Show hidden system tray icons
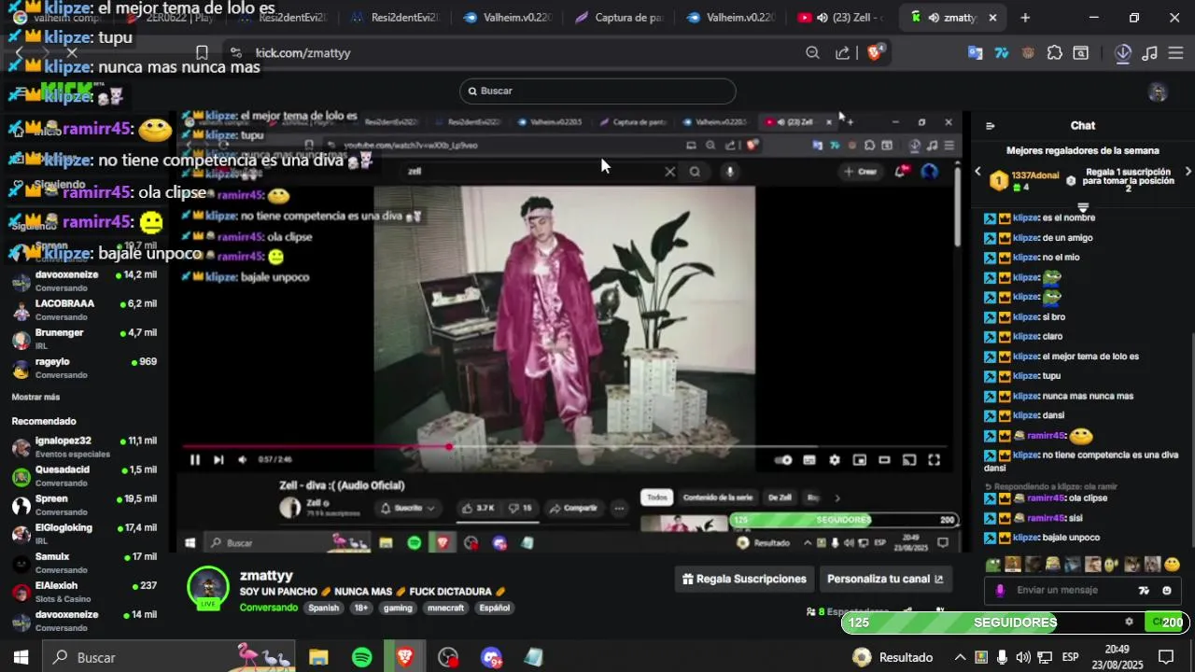The height and width of the screenshot is (672, 1195). pyautogui.click(x=960, y=657)
